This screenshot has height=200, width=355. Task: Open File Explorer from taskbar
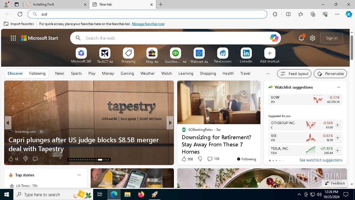click(x=128, y=194)
